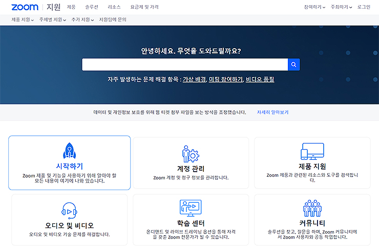Expand the 참여하기 dropdown
The image size is (379, 249).
[x=314, y=7]
